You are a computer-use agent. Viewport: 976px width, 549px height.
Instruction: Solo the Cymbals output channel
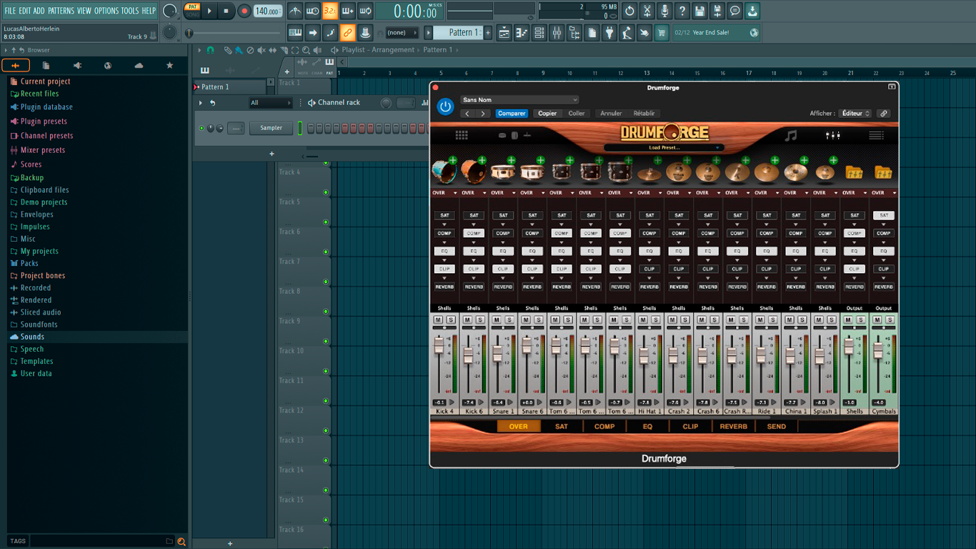click(x=890, y=320)
